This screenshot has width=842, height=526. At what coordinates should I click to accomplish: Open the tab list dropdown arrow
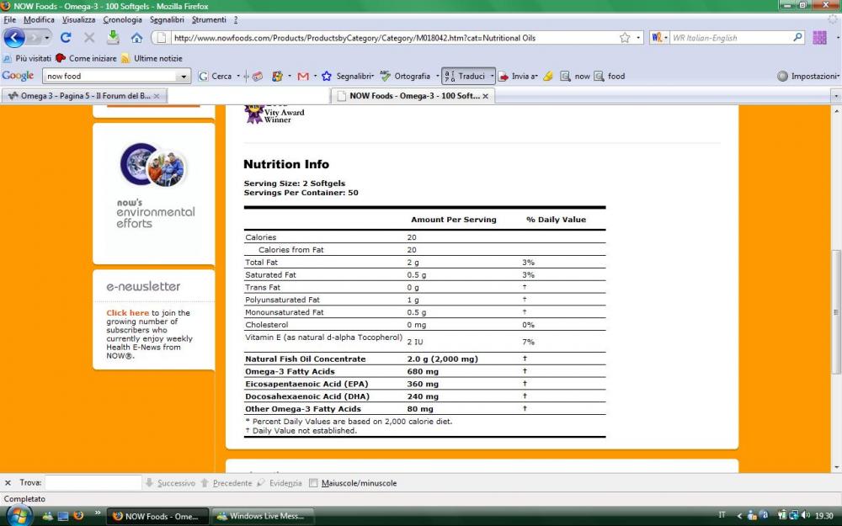click(x=835, y=96)
